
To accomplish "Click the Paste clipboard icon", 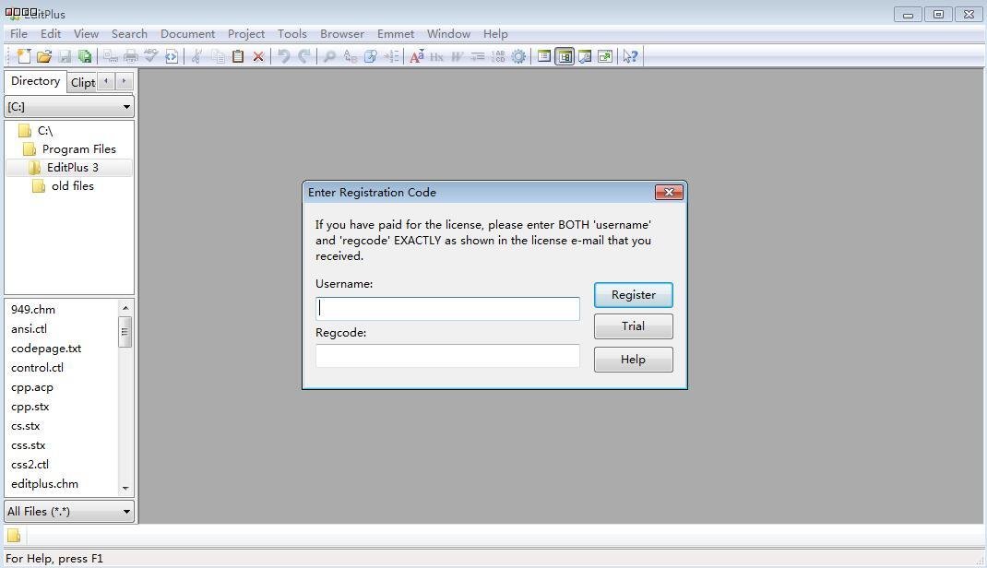I will [x=238, y=56].
